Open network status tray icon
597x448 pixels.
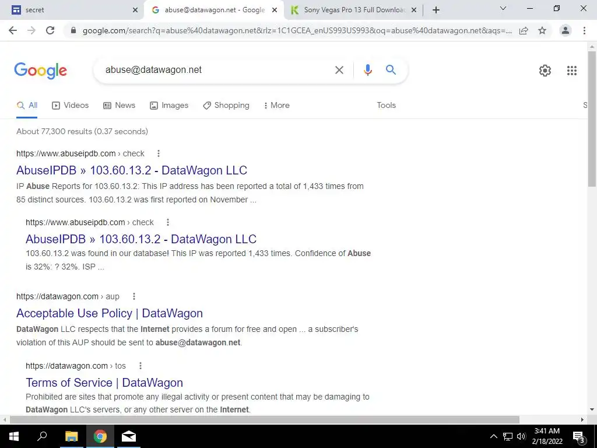click(x=508, y=436)
